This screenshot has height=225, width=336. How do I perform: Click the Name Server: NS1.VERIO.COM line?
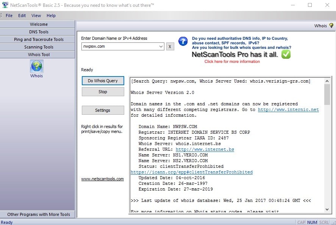[x=173, y=155]
